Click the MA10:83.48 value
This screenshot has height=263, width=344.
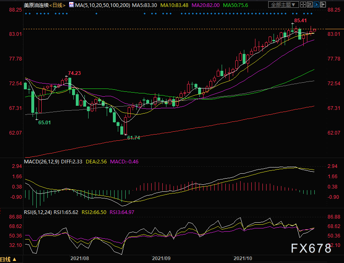click(174, 5)
